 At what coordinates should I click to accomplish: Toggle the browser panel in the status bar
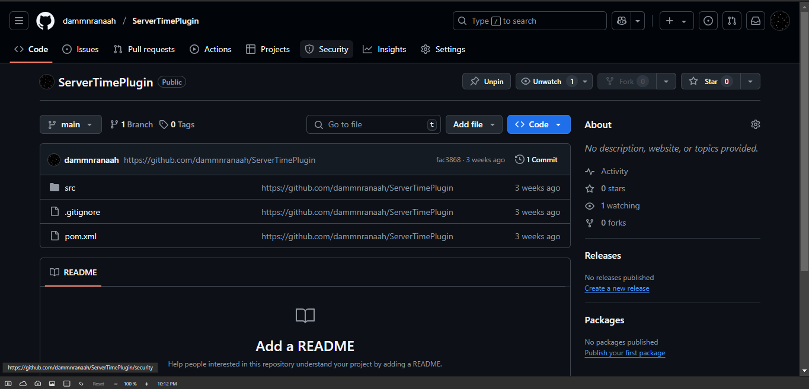(x=8, y=384)
